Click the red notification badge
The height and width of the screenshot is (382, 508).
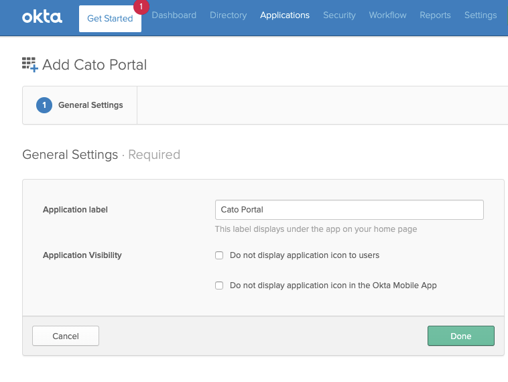coord(141,7)
